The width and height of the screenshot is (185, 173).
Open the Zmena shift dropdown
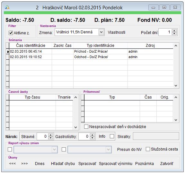(101, 32)
